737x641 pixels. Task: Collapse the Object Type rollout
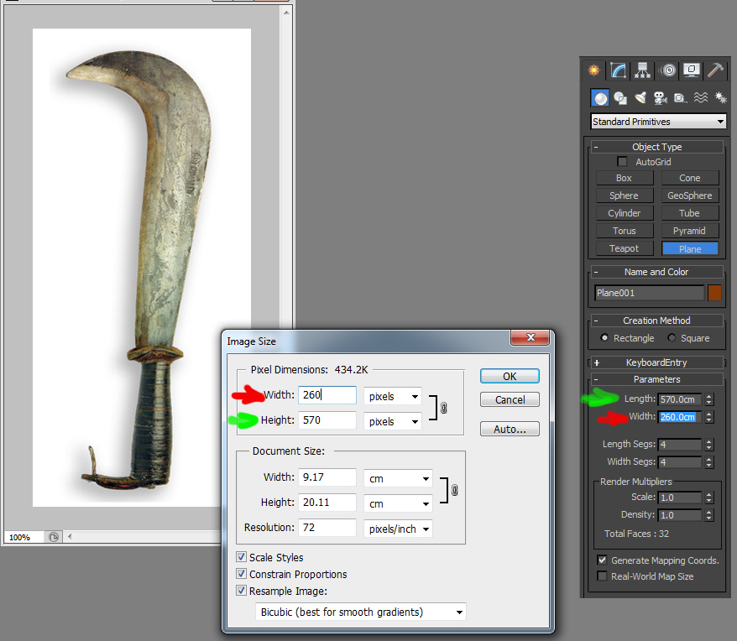656,147
